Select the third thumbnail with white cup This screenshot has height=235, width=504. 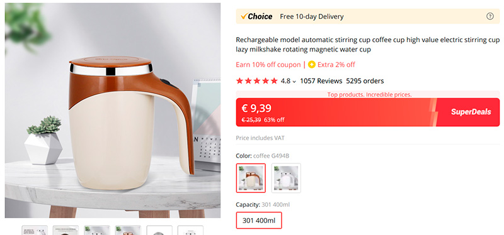[97, 230]
